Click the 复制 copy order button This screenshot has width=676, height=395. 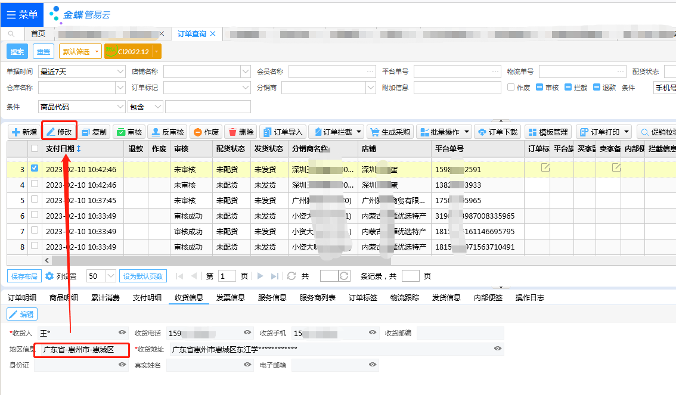pos(94,132)
